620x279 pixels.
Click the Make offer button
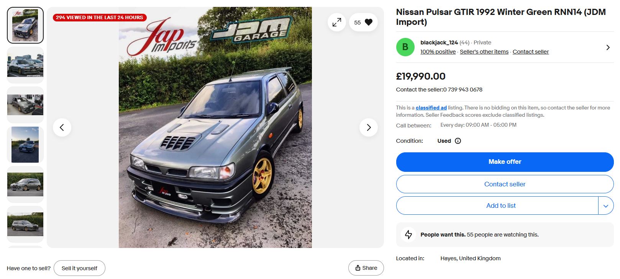pyautogui.click(x=505, y=162)
